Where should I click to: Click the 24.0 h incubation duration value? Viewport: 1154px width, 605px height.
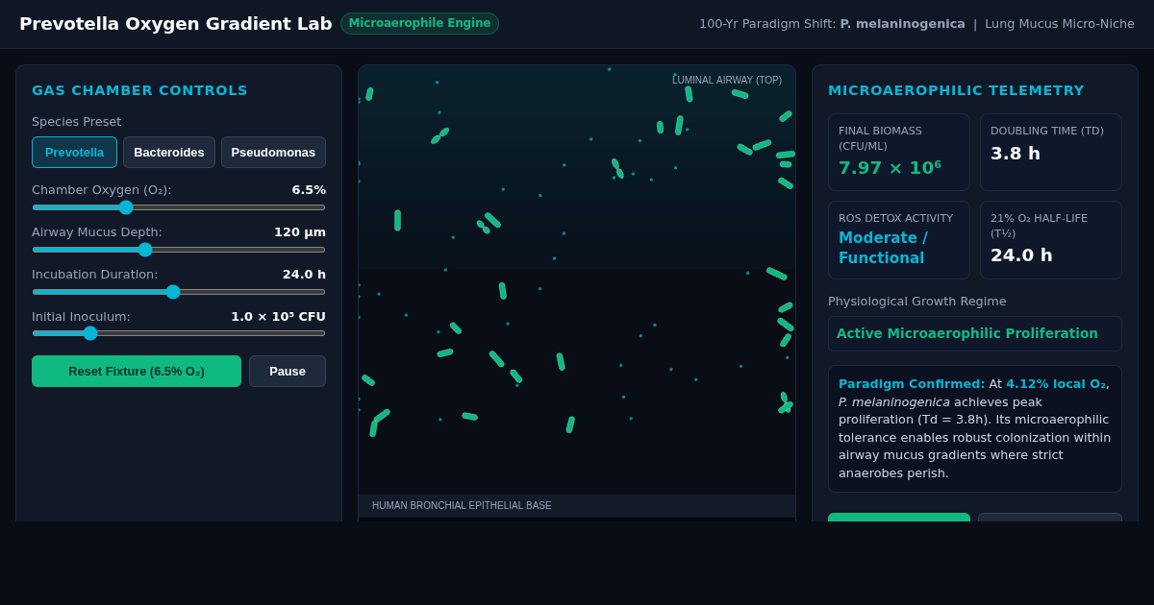(304, 275)
